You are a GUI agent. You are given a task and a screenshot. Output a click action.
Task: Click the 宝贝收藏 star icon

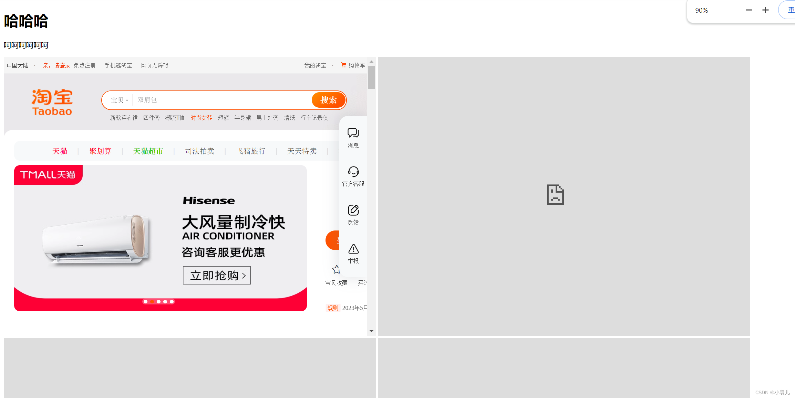[x=336, y=270]
